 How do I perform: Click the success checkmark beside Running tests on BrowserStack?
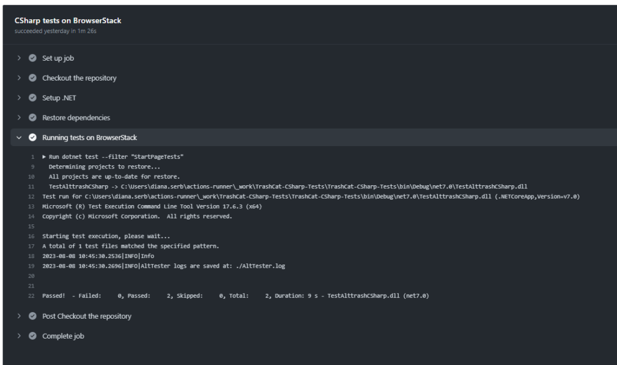coord(33,138)
